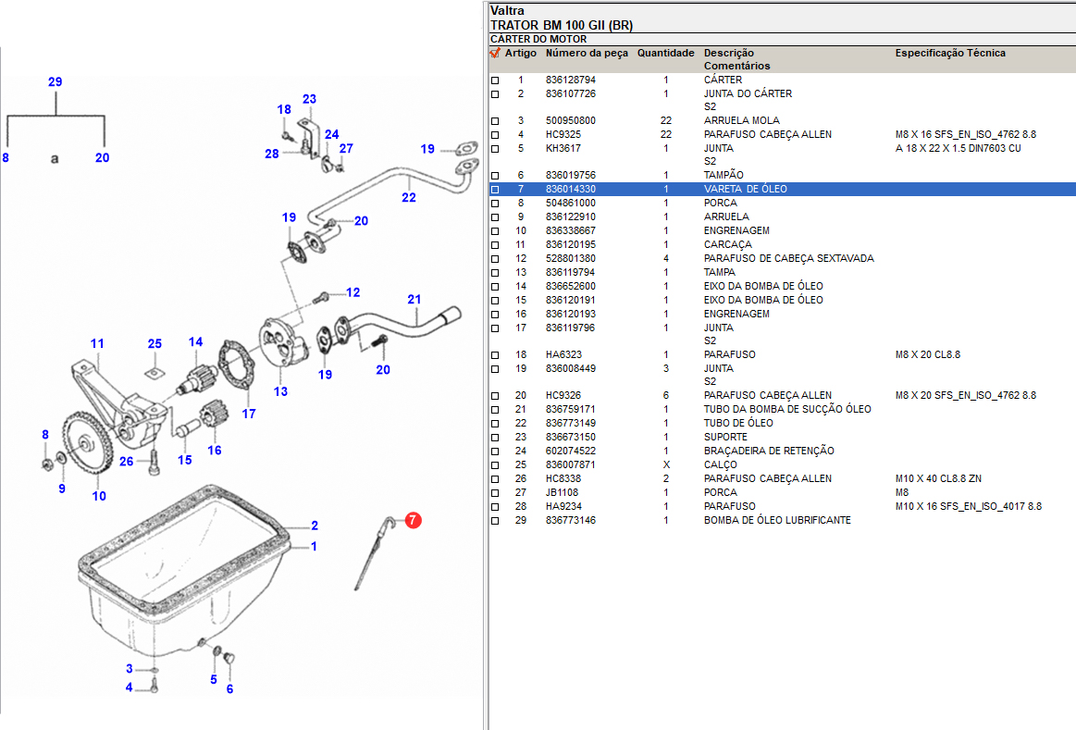Click part number 836119796
This screenshot has height=730, width=1076.
571,328
